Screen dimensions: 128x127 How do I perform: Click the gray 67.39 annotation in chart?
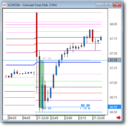pyautogui.click(x=47, y=58)
